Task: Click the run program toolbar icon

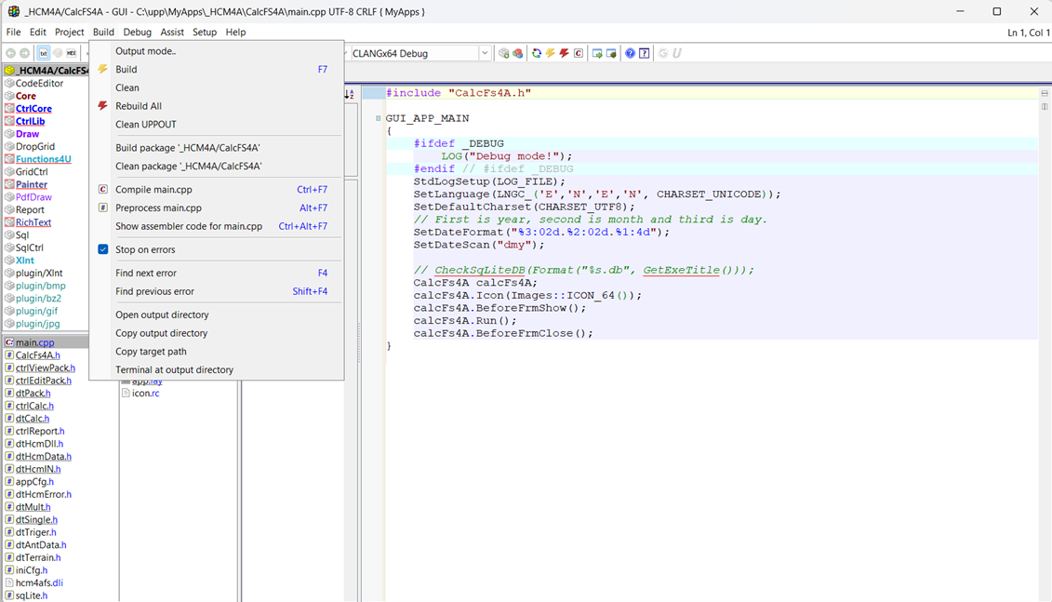Action: (597, 53)
